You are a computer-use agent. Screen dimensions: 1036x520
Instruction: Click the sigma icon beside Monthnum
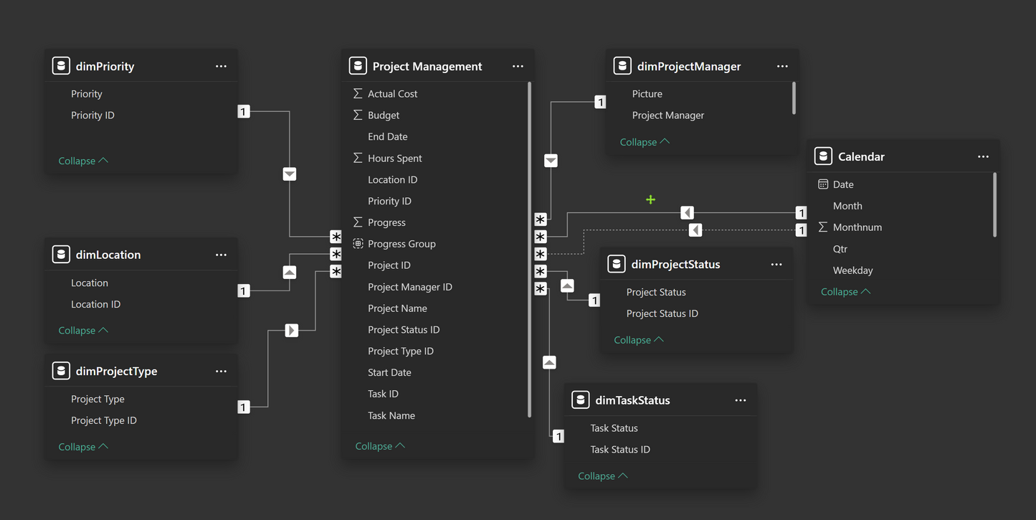click(x=823, y=227)
